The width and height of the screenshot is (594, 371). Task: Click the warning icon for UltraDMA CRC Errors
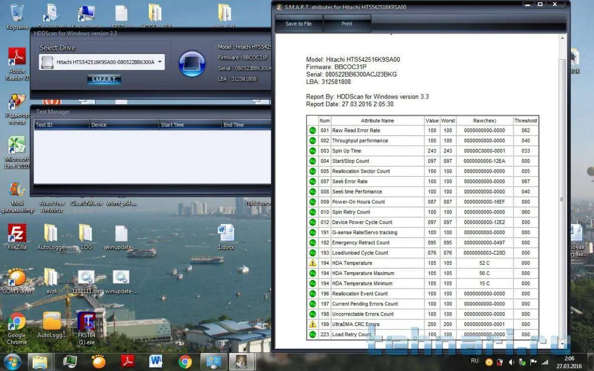[312, 325]
